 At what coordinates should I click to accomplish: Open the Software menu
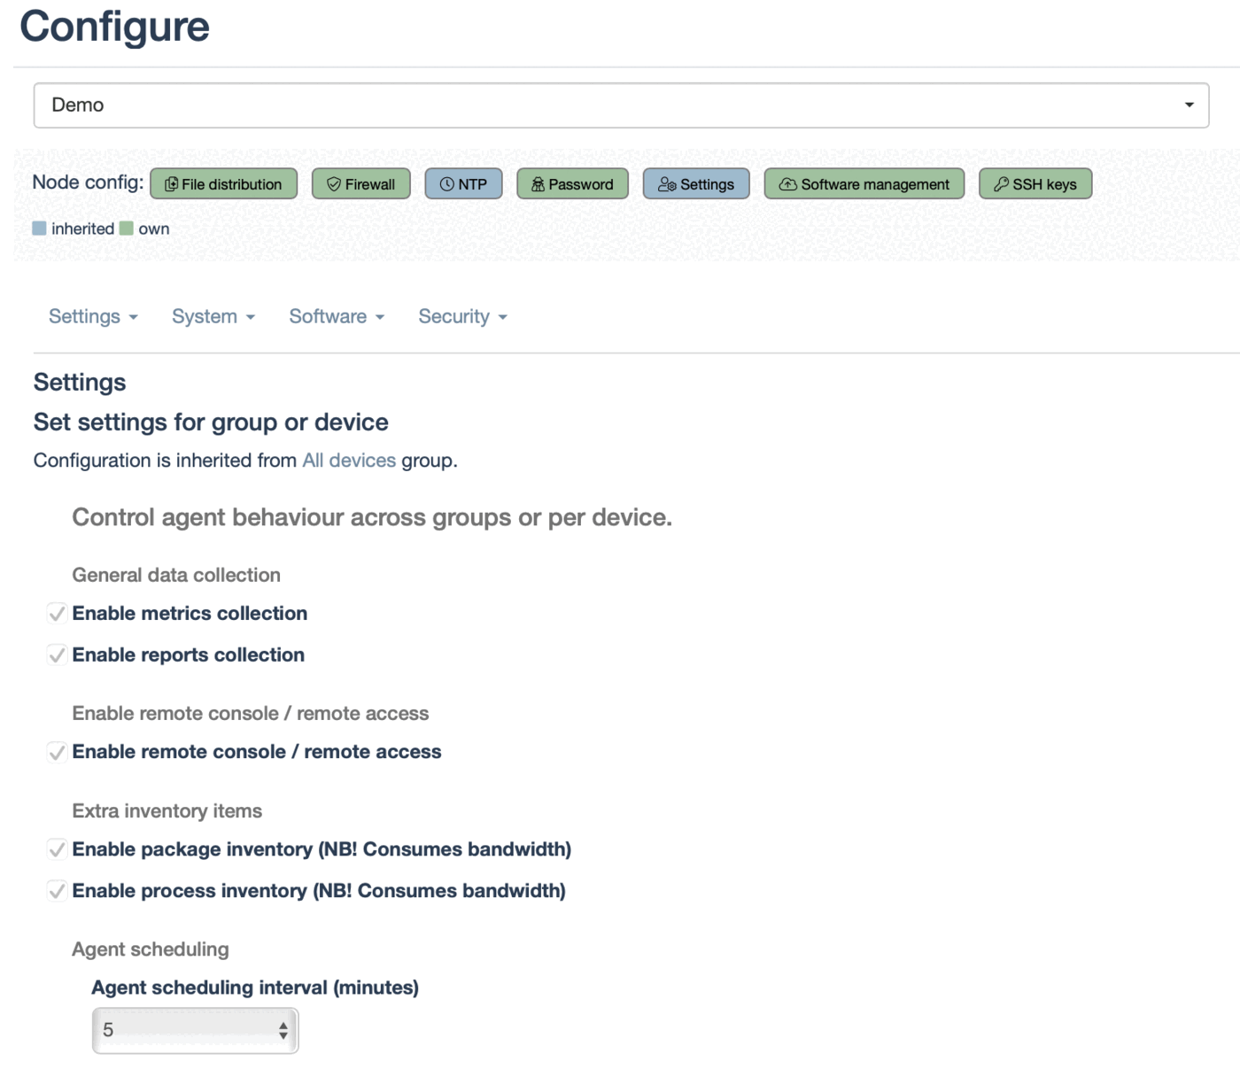coord(337,317)
